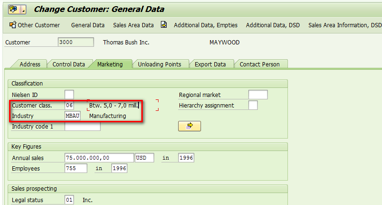Click the Annual sales amount field
Viewport: 382px width, 205px height.
(x=99, y=158)
